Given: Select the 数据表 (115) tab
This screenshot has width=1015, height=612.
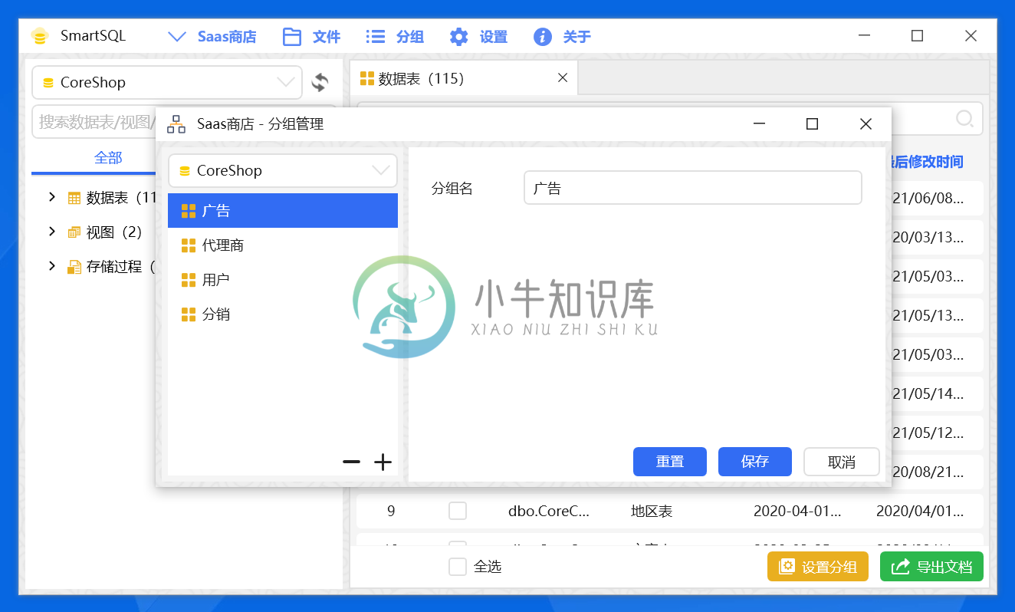Looking at the screenshot, I should (x=464, y=78).
